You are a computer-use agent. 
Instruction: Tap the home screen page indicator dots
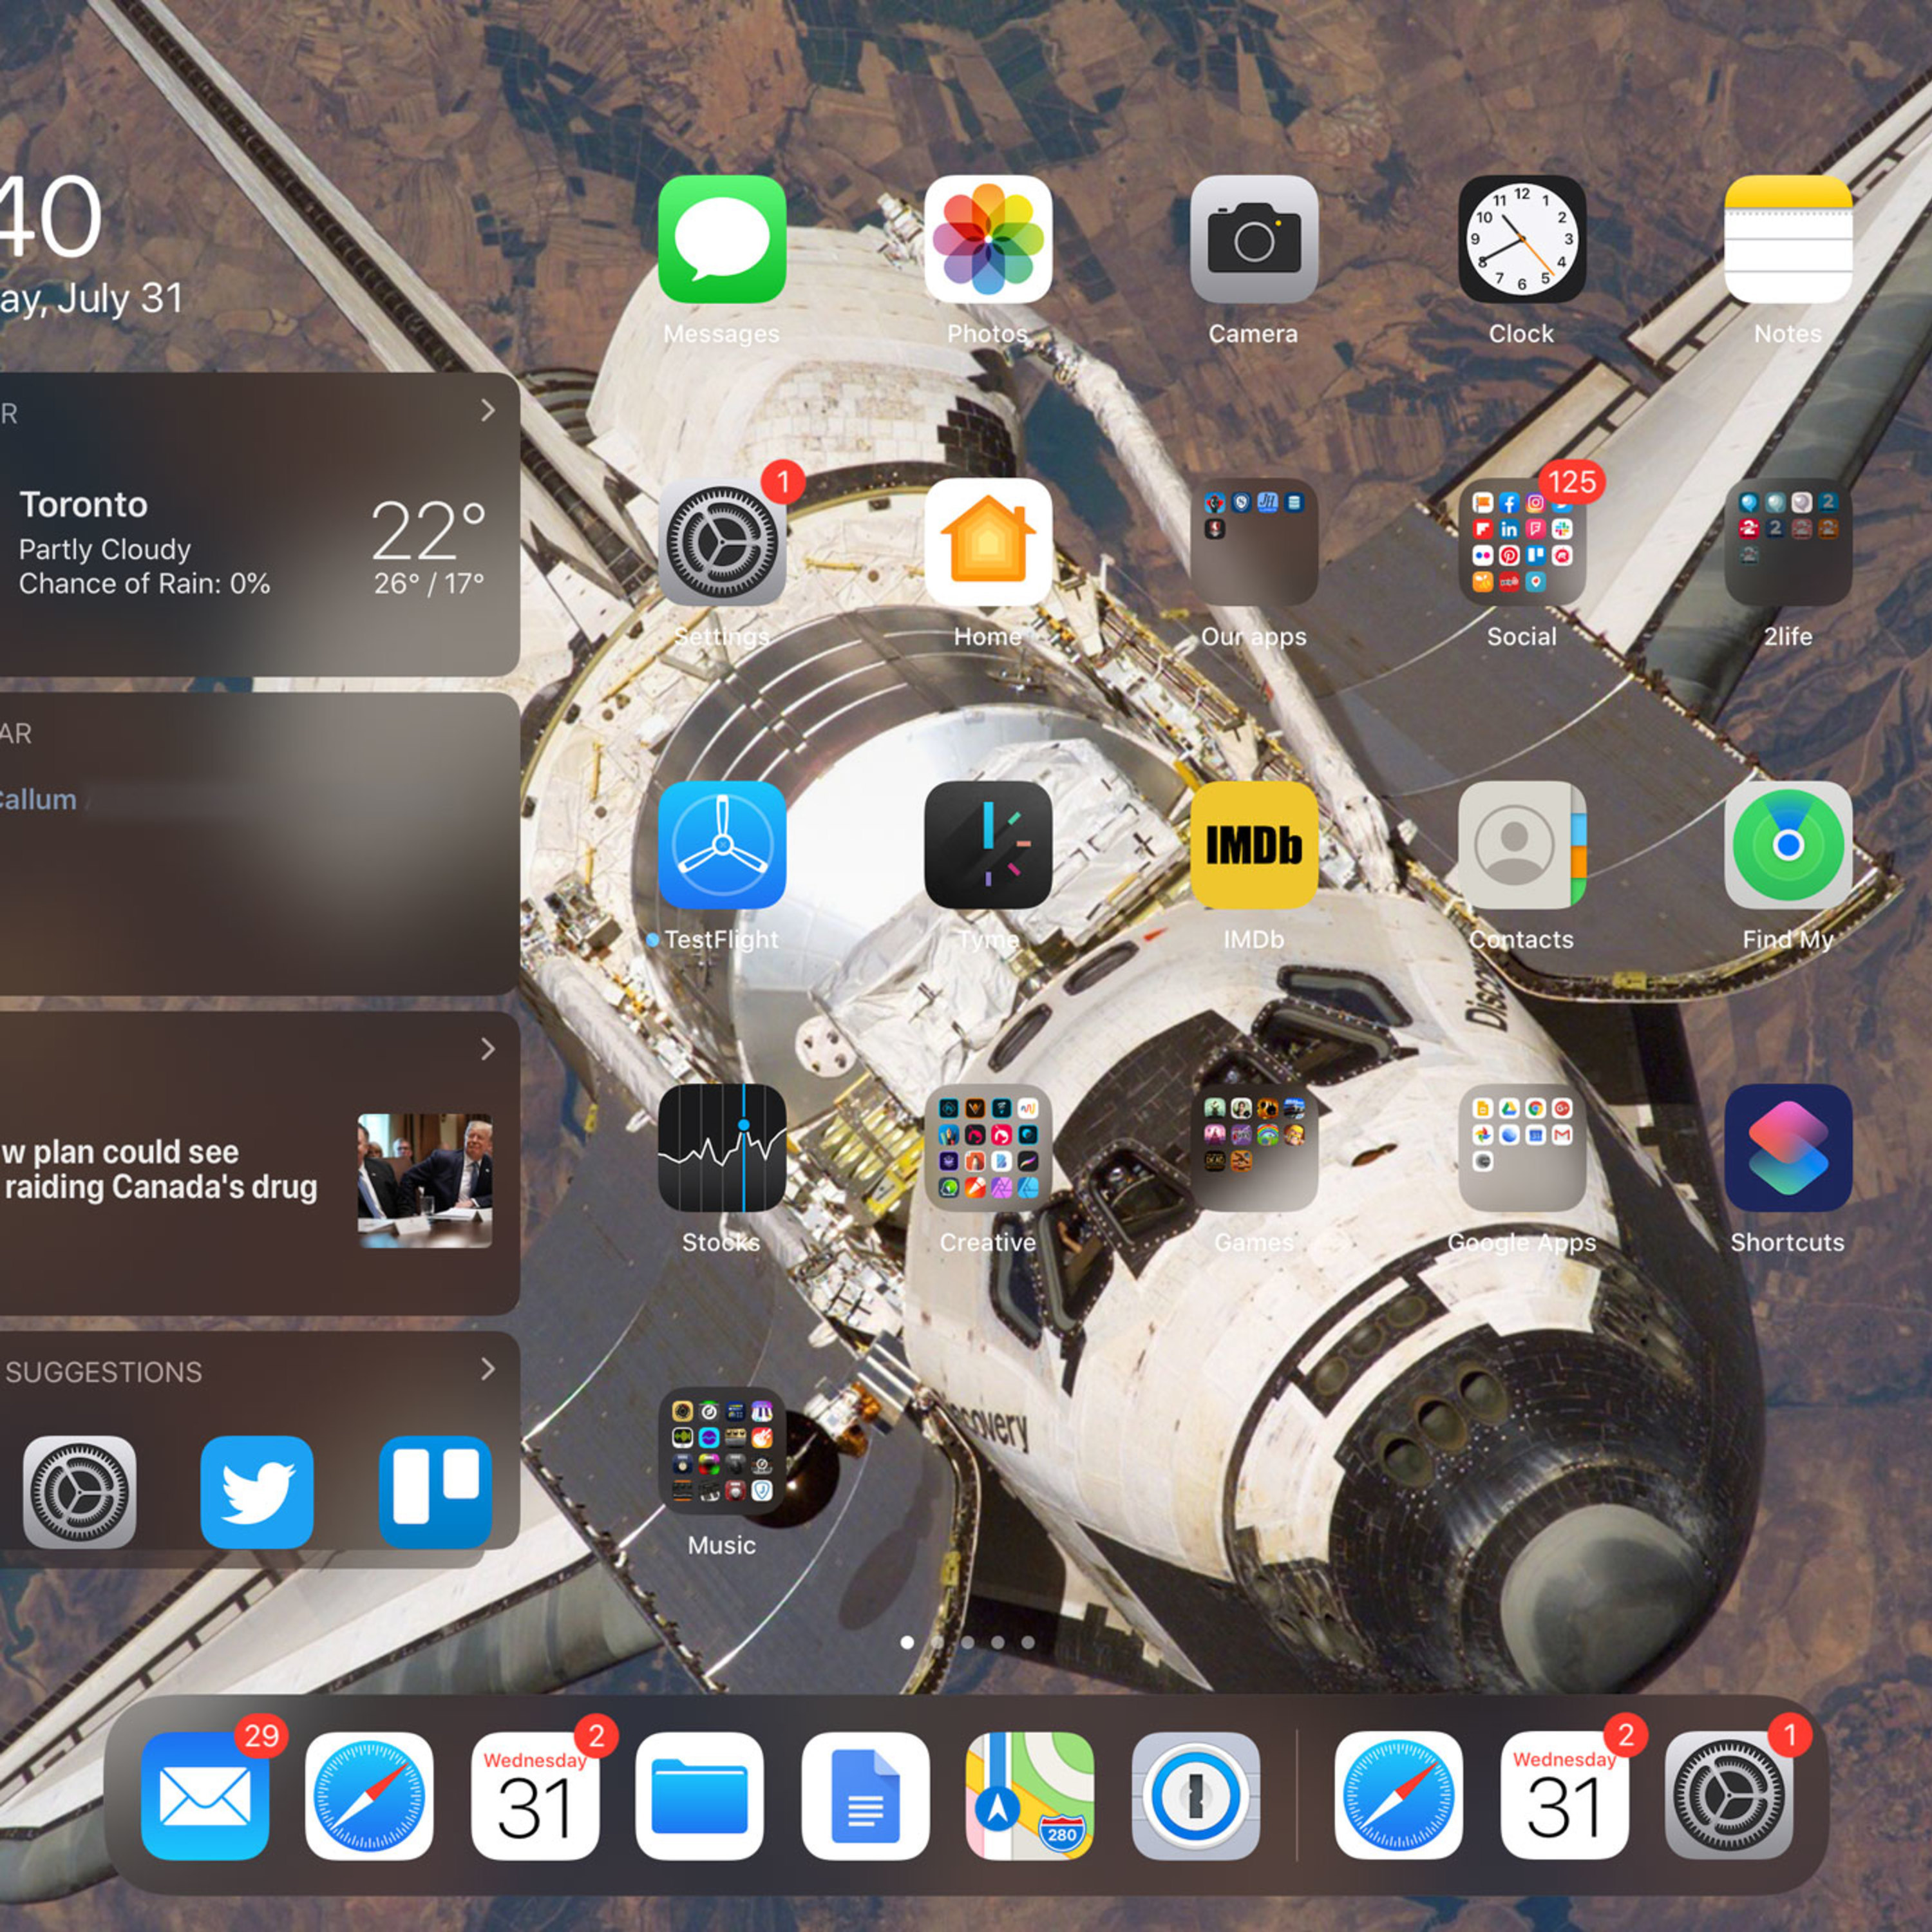pos(967,1642)
